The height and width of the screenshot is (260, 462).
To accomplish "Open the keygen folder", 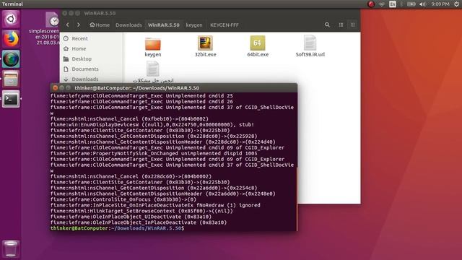I will (153, 46).
